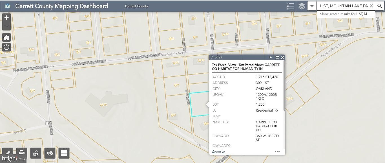Open the Query search-records tool

36,153
